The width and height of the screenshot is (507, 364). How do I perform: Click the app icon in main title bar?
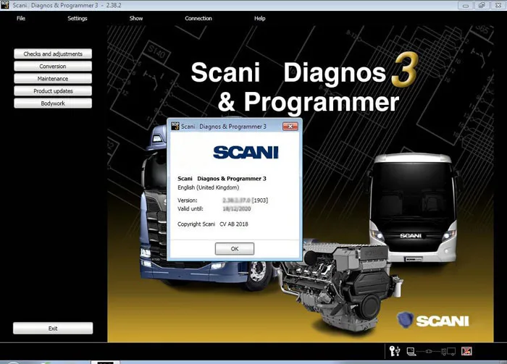pos(5,5)
